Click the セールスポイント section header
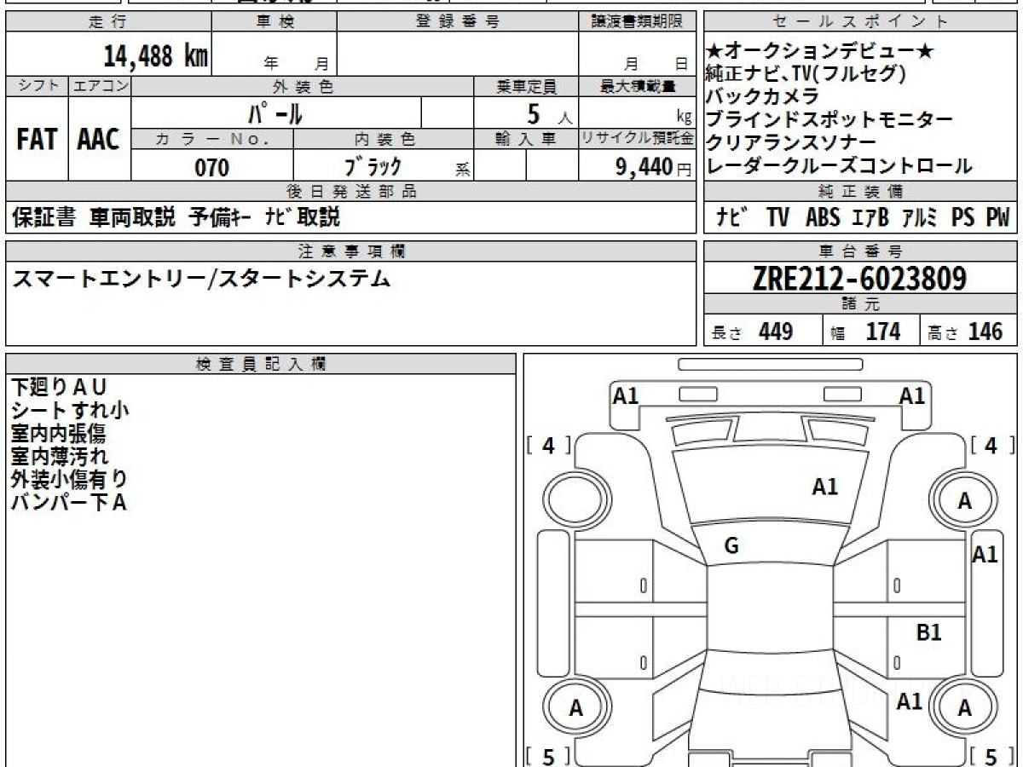The width and height of the screenshot is (1023, 767). [x=861, y=22]
